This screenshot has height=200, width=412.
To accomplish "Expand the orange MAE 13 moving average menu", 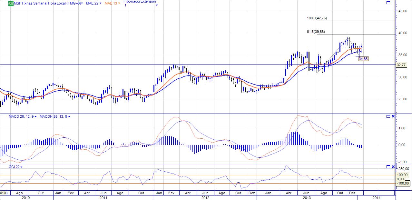I will tap(119, 3).
